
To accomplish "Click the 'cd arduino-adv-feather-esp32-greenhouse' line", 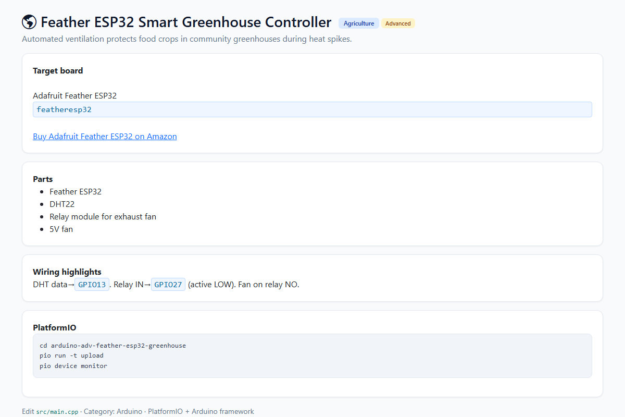I will click(x=113, y=346).
